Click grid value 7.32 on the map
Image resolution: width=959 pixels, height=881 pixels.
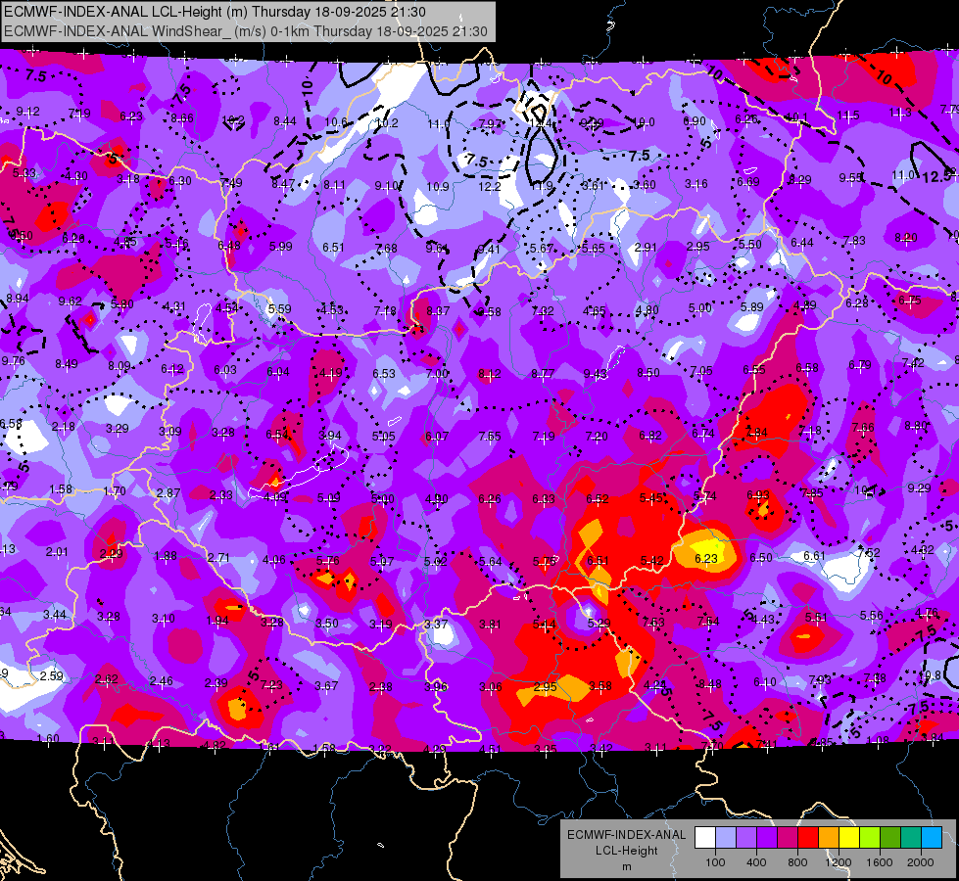coord(543,311)
